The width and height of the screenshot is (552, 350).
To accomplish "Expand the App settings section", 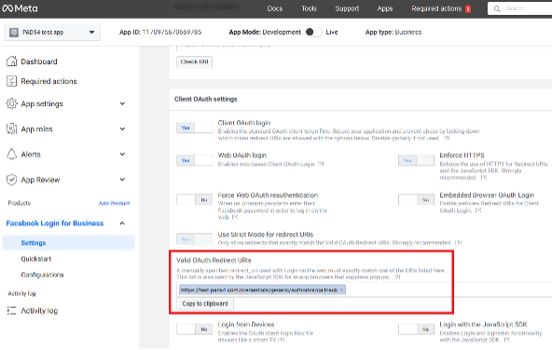I will (122, 103).
